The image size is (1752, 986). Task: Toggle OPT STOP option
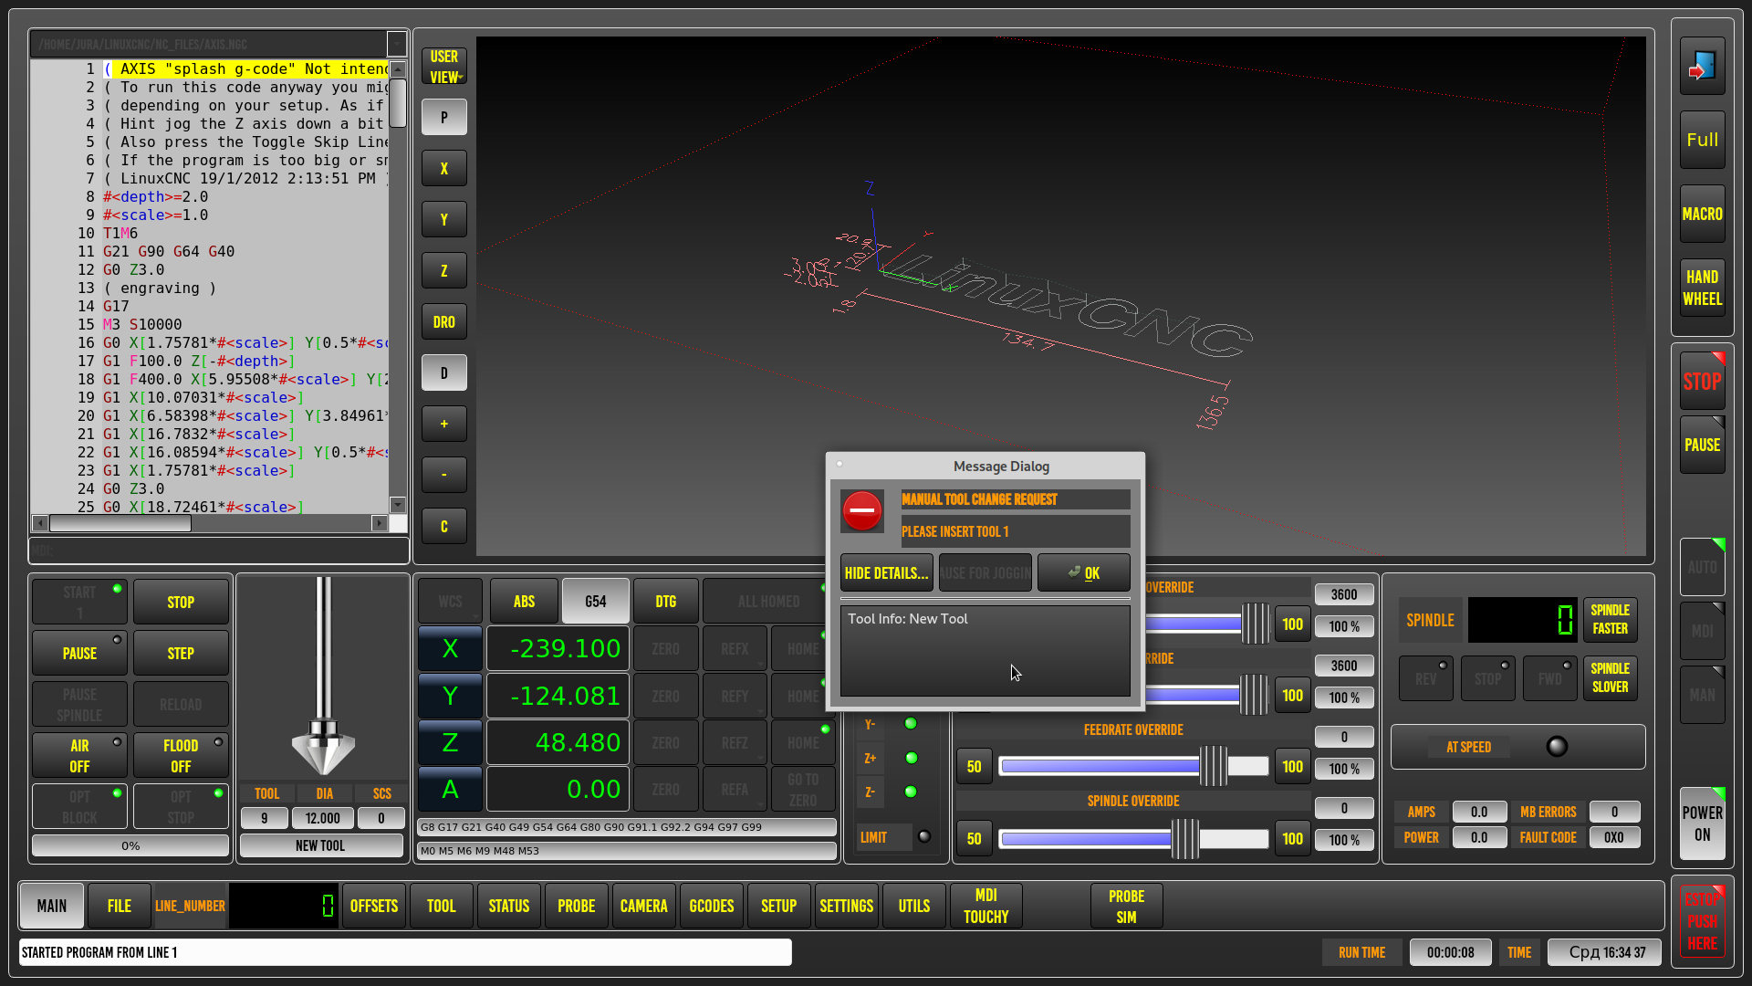point(181,807)
